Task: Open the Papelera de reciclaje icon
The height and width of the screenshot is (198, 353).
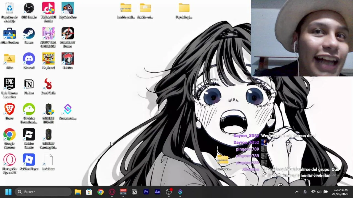Action: (9, 12)
